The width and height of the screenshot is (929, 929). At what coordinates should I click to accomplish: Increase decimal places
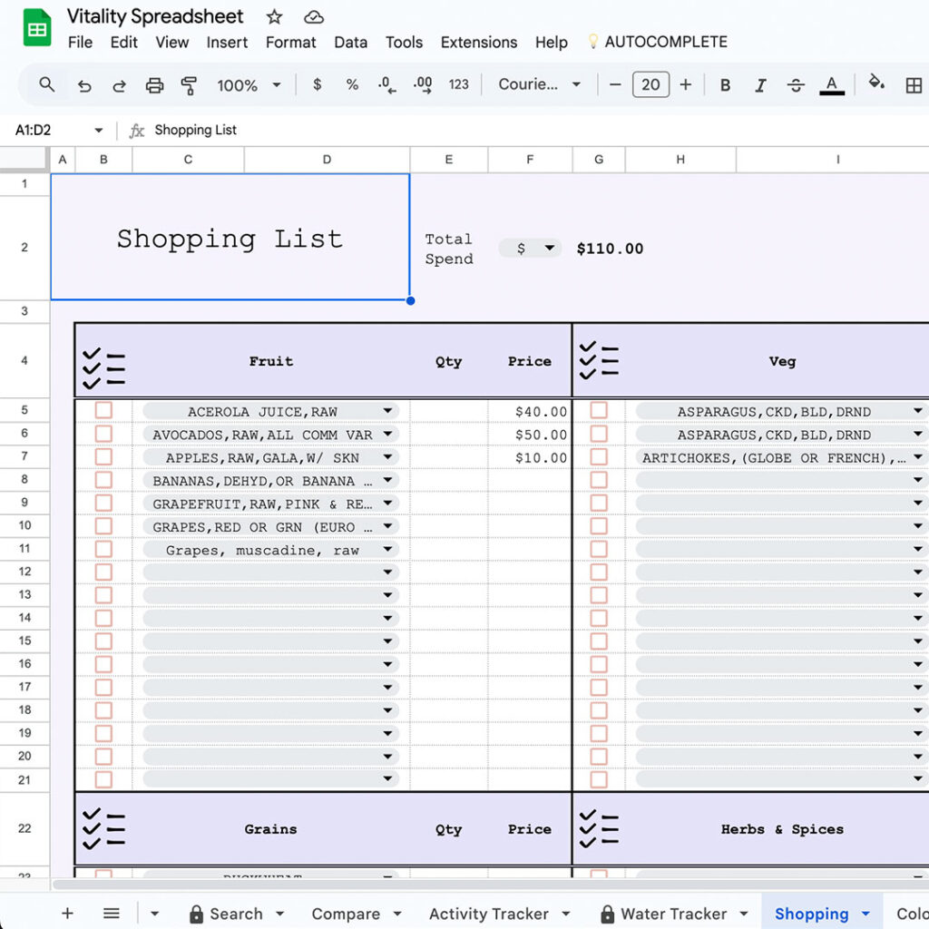(x=423, y=84)
